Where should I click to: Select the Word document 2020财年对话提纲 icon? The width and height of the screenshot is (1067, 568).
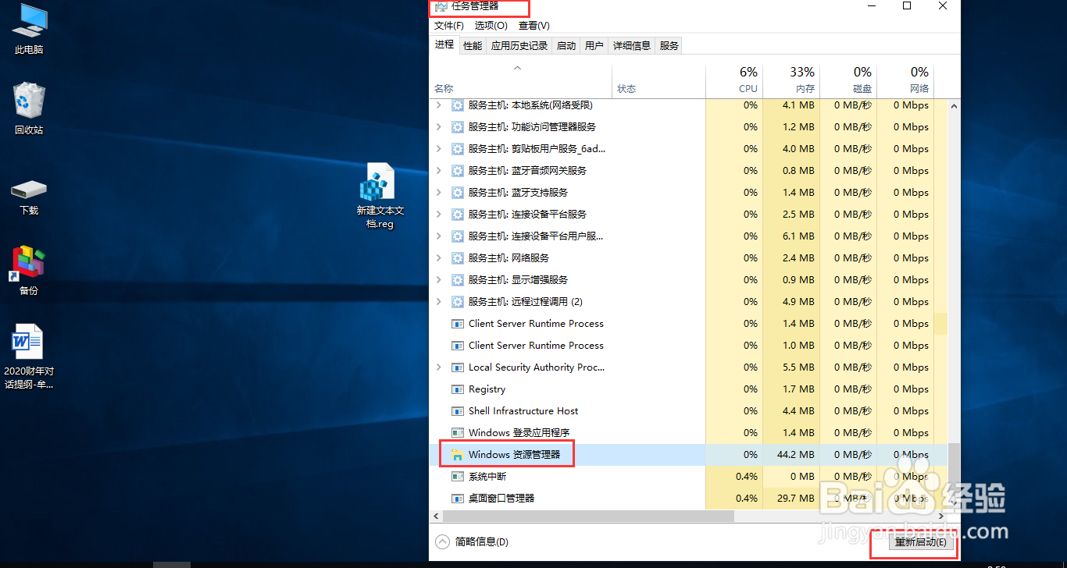click(x=29, y=357)
